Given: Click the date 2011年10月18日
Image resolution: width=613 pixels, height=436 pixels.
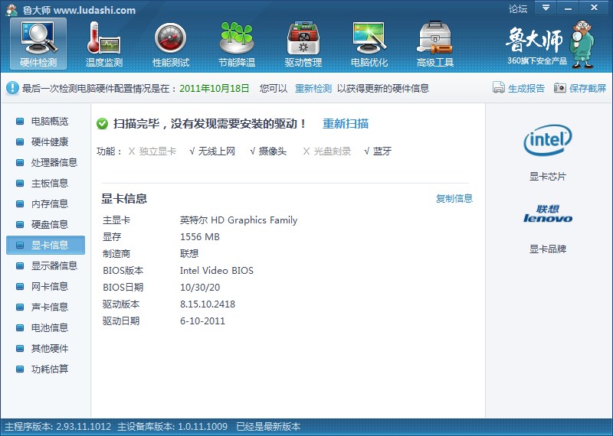Looking at the screenshot, I should [x=215, y=88].
